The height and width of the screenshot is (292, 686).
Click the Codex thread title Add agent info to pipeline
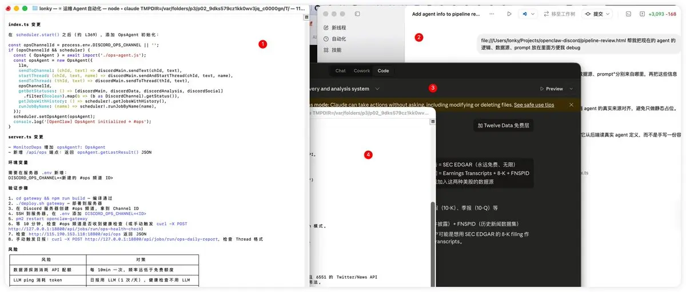(446, 13)
